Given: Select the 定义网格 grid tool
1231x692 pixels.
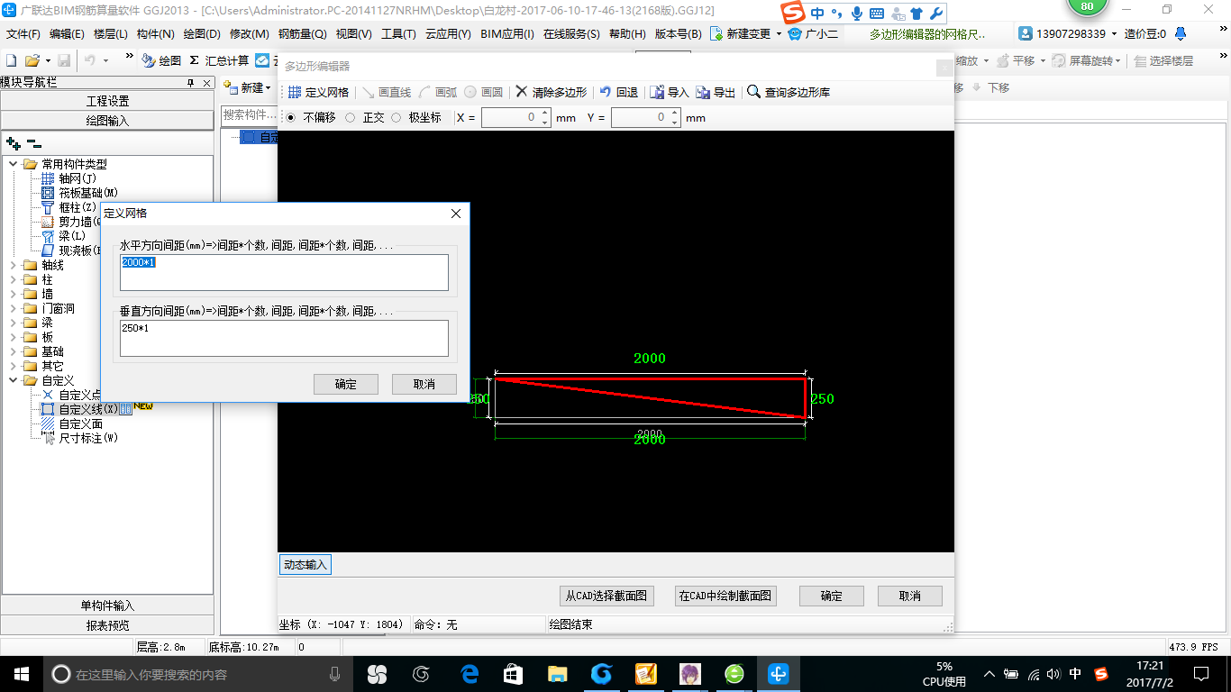Looking at the screenshot, I should point(318,92).
